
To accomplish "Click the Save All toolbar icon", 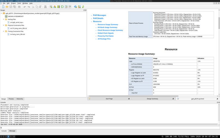I will pyautogui.click(x=14, y=7).
